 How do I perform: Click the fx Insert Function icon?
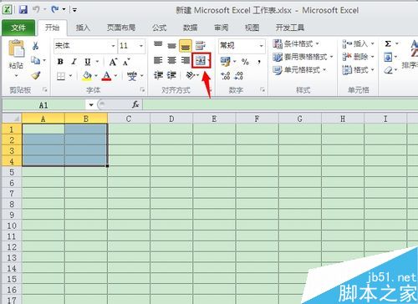click(x=135, y=105)
